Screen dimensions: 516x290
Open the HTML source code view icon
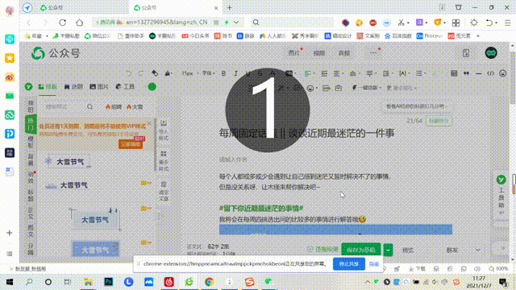[x=491, y=73]
